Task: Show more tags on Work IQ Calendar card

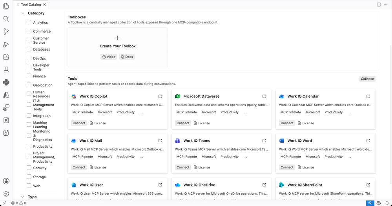Action: tap(350, 112)
